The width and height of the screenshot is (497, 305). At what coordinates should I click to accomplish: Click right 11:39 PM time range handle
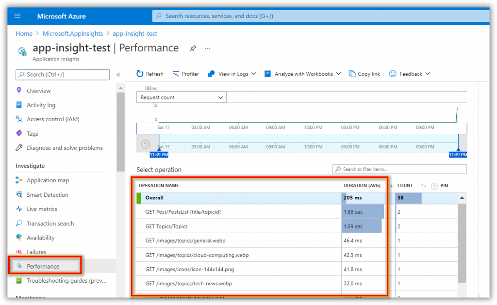coord(458,155)
